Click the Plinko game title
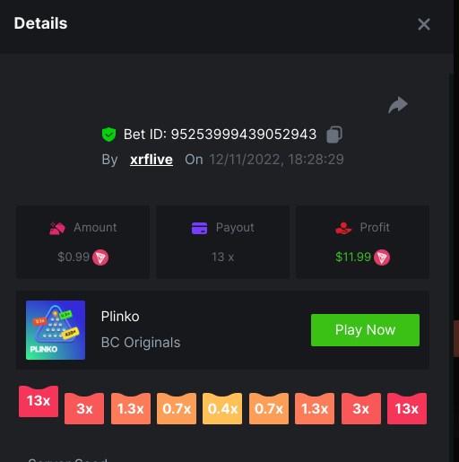 pos(120,317)
